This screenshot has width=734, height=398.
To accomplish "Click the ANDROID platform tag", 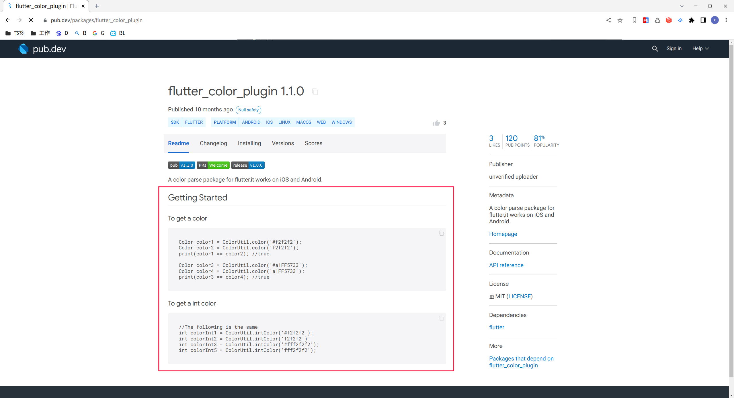I will pyautogui.click(x=251, y=122).
